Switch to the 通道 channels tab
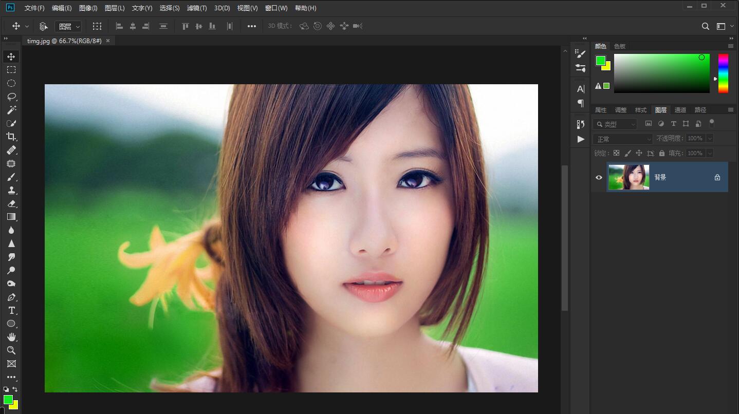This screenshot has width=739, height=414. click(x=680, y=110)
